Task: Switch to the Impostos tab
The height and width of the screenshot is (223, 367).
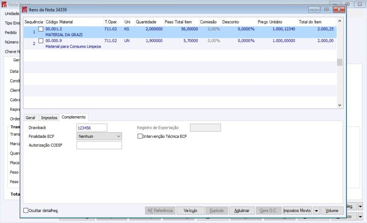Action: 49,118
